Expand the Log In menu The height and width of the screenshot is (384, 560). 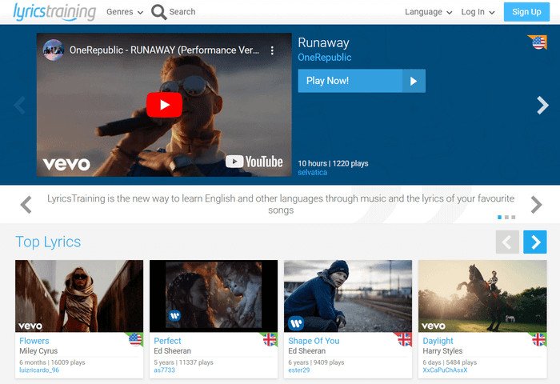(478, 12)
